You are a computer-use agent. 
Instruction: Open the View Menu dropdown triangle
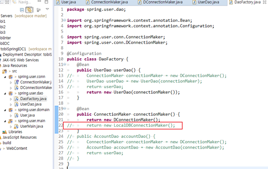pyautogui.click(x=47, y=9)
